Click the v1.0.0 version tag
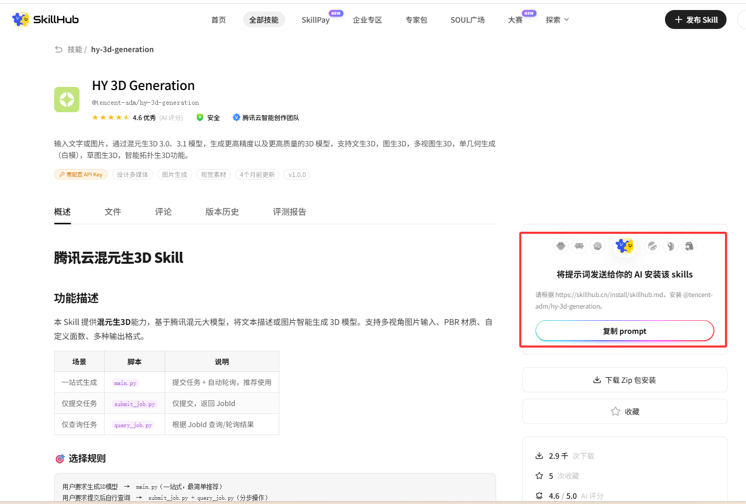Screen dimensions: 746x504 click(297, 174)
